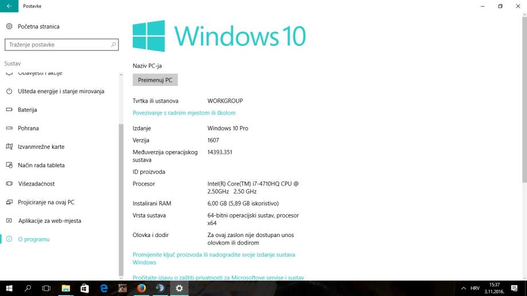Screen dimensions: 527x296
Task: Click the build number 14393.351
Action: coord(219,152)
